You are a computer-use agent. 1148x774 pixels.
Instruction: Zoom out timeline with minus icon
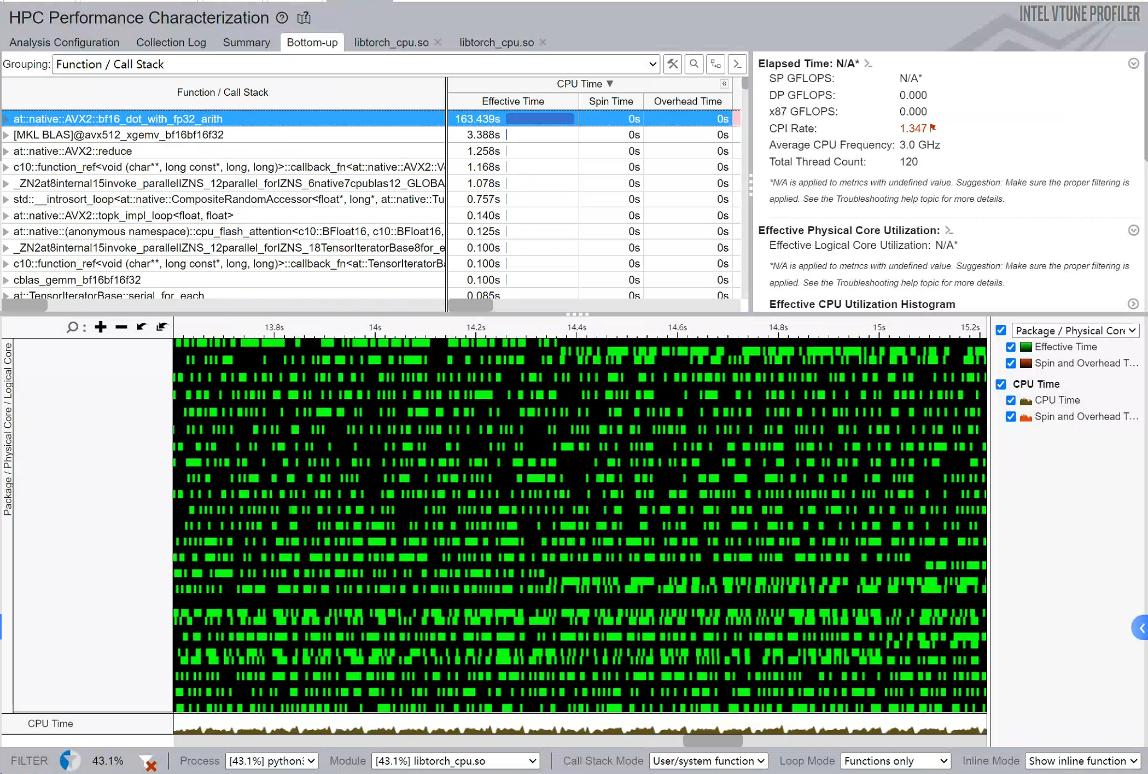[121, 327]
